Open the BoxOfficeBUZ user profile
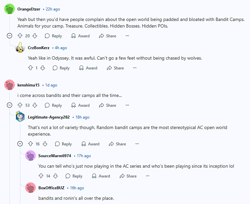The image size is (250, 204). (51, 188)
